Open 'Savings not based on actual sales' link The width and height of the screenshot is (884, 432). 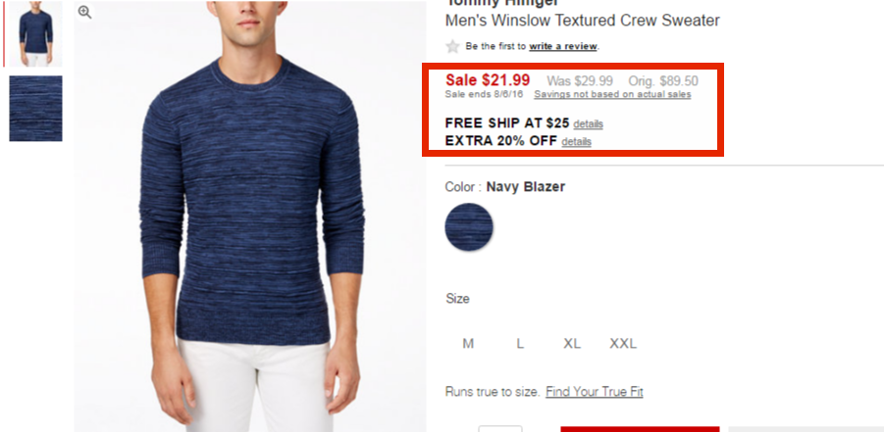point(612,94)
